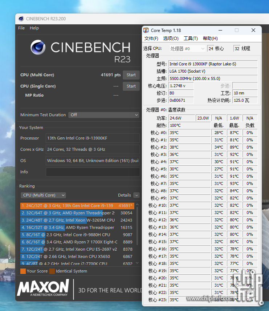
Task: Minimize the Core Temp window
Action: [x=220, y=31]
